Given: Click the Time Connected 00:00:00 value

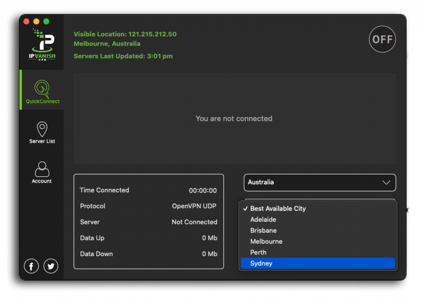Looking at the screenshot, I should tap(203, 191).
